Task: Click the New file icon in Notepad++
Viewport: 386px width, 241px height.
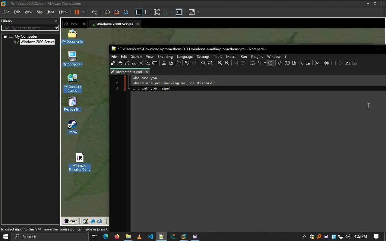Action: pos(113,63)
